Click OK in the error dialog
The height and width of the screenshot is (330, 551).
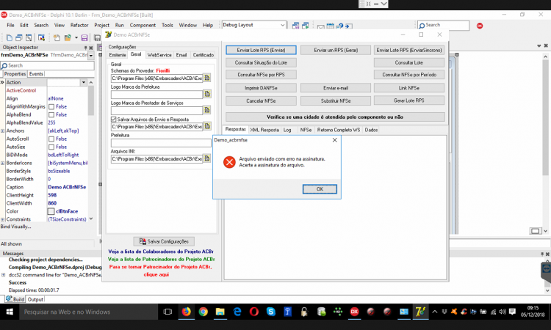click(320, 189)
